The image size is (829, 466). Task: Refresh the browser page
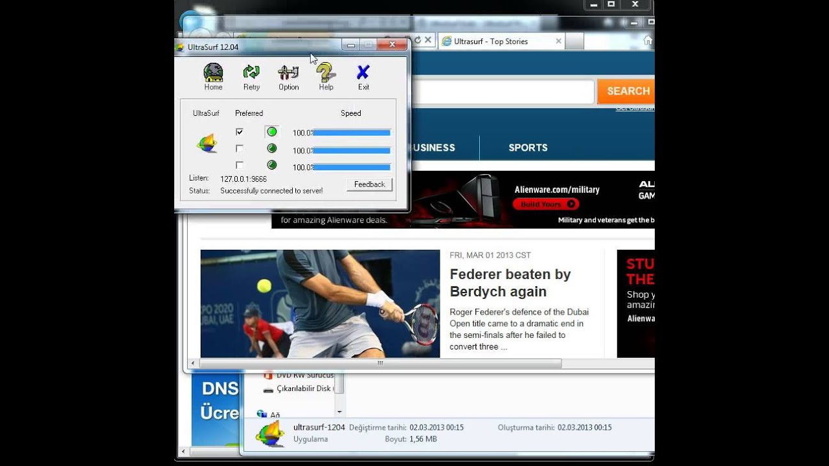tap(418, 40)
